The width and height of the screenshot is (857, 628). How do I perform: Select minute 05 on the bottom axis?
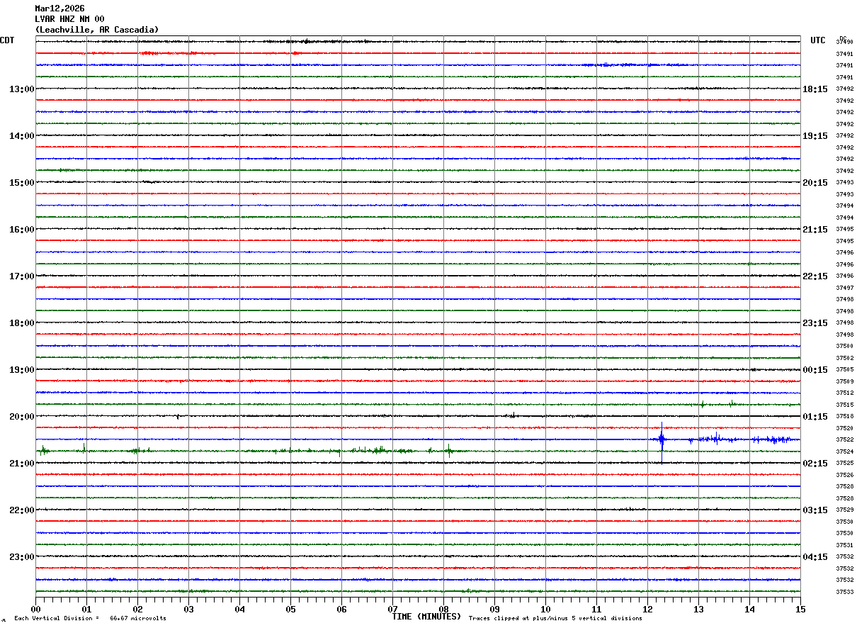(290, 609)
